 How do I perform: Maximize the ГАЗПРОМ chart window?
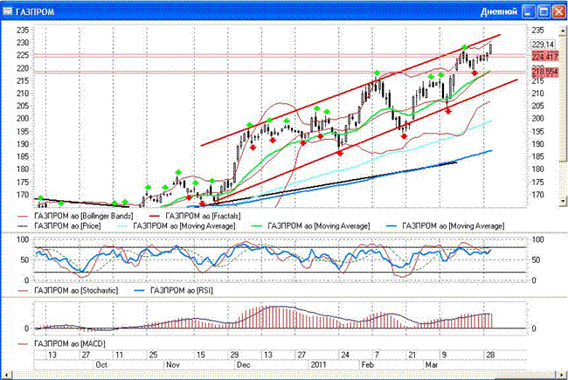544,11
